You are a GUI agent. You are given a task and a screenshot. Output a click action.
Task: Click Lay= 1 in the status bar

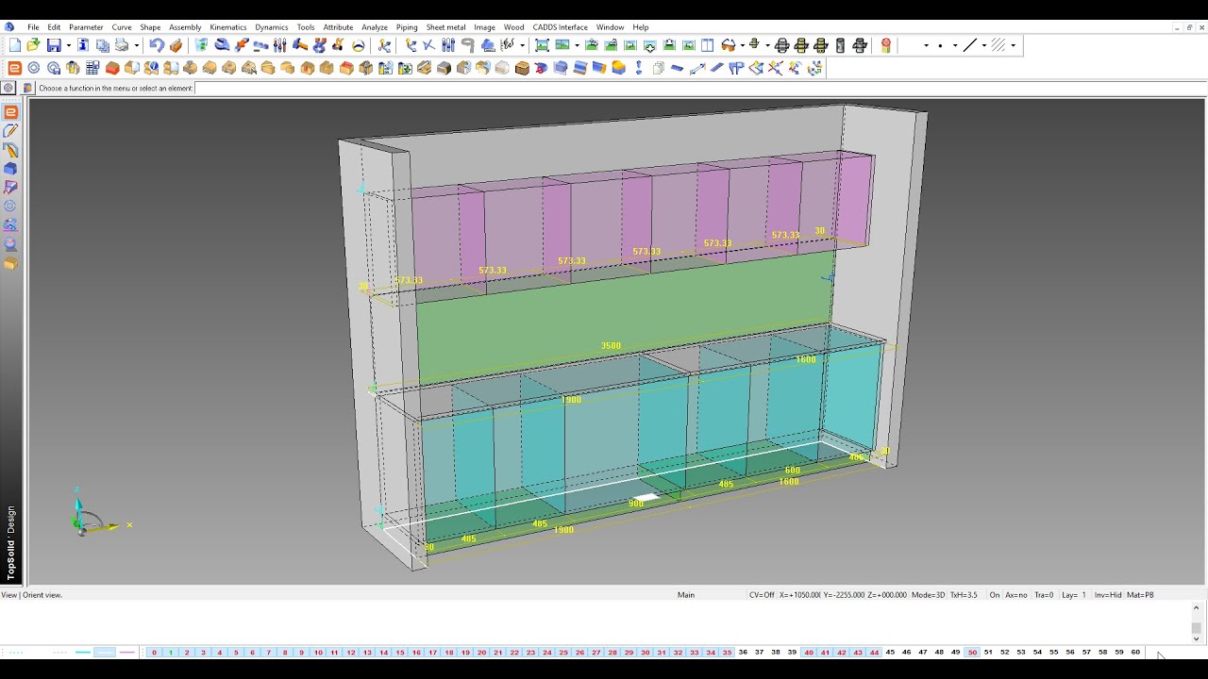1074,595
